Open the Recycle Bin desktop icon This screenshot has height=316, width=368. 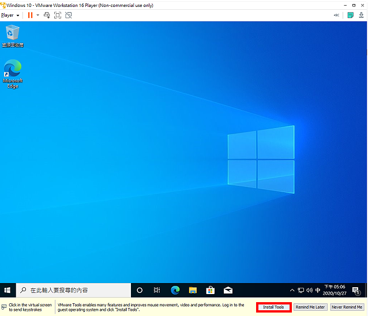point(13,36)
